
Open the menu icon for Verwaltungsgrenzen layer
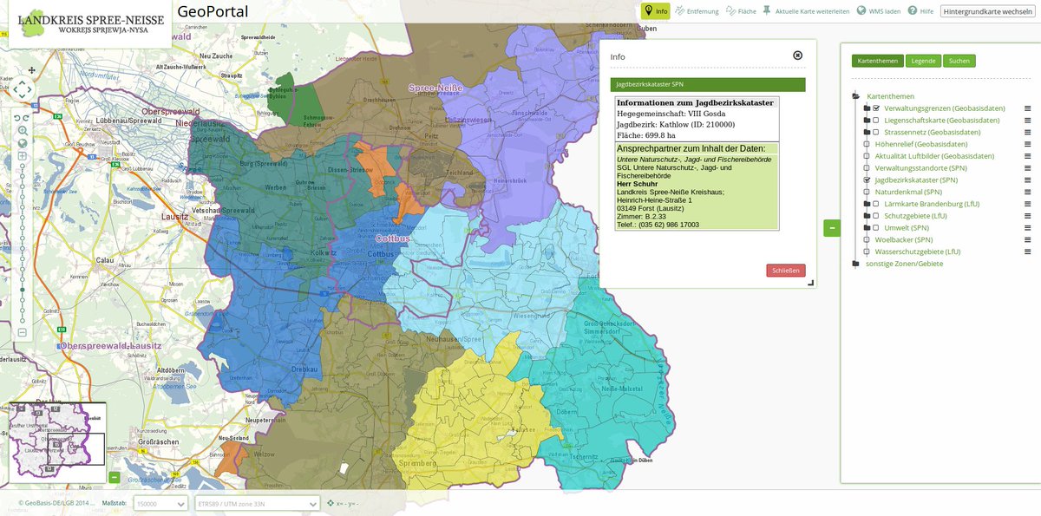tap(1027, 108)
